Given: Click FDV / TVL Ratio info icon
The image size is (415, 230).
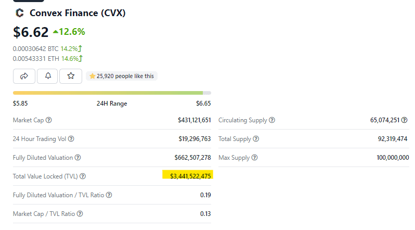Looking at the screenshot, I should click(x=109, y=195).
